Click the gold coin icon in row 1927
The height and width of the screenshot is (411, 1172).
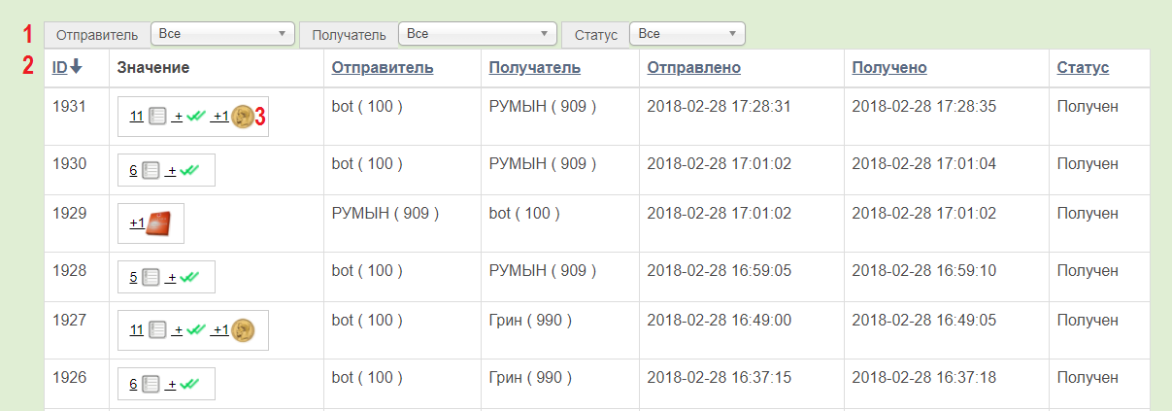242,330
